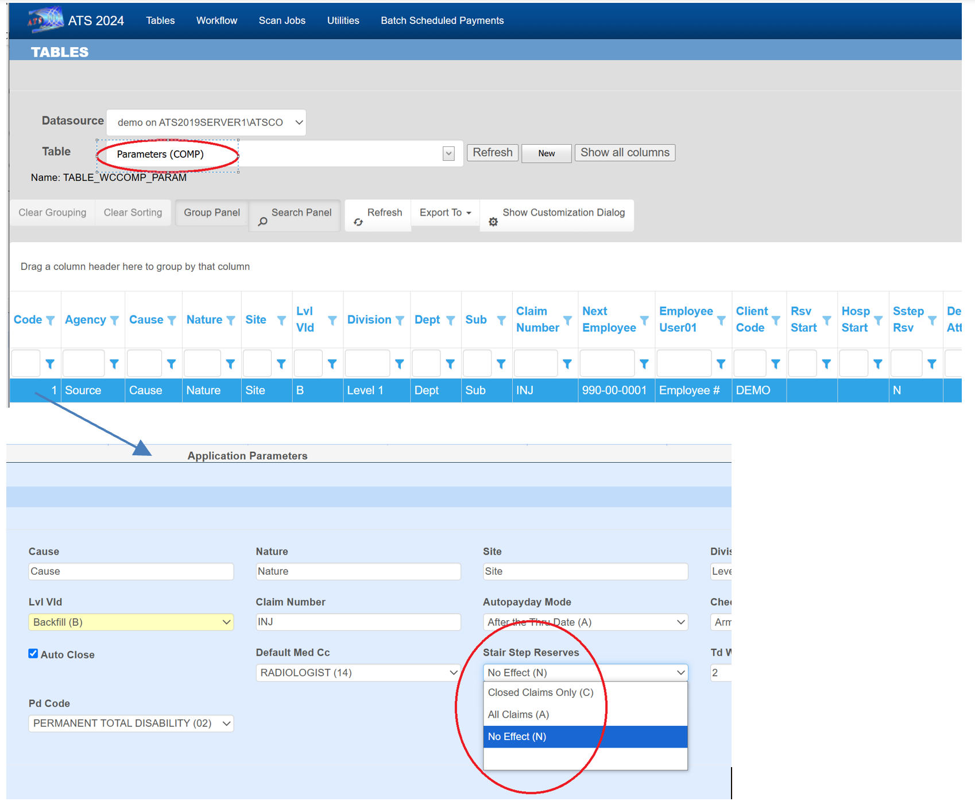Click the gear icon for Customization Dialog
Image resolution: width=975 pixels, height=805 pixels.
tap(493, 222)
